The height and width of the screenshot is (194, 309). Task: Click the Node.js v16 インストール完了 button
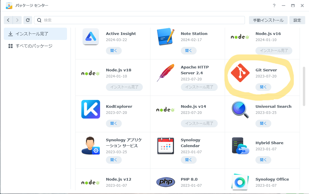pyautogui.click(x=274, y=51)
